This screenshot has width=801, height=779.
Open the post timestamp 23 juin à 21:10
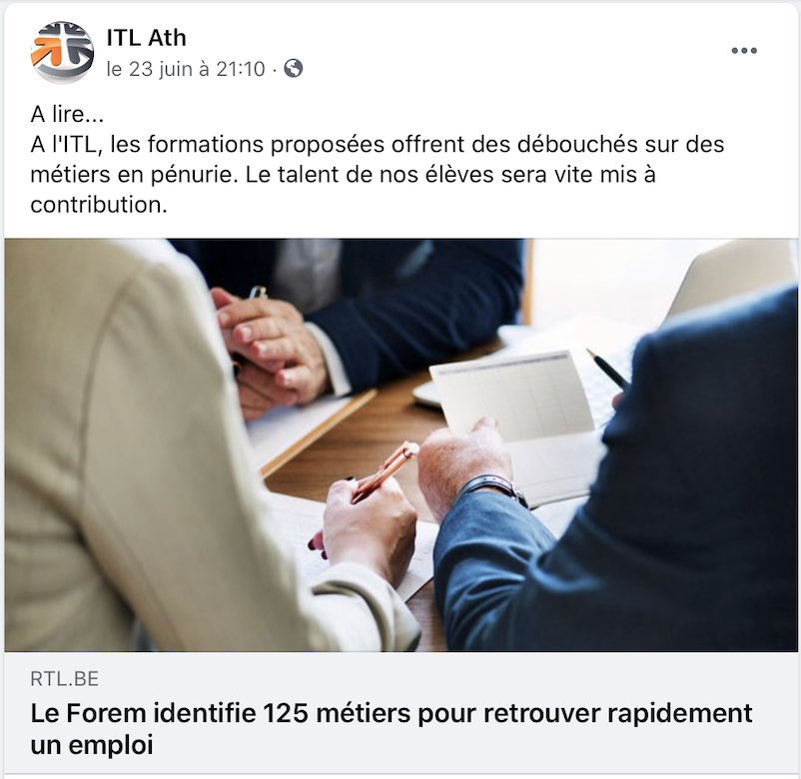click(x=186, y=69)
